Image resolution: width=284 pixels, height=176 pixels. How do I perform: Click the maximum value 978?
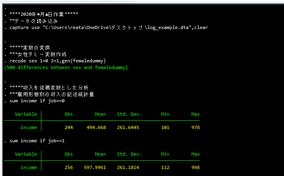pos(196,127)
